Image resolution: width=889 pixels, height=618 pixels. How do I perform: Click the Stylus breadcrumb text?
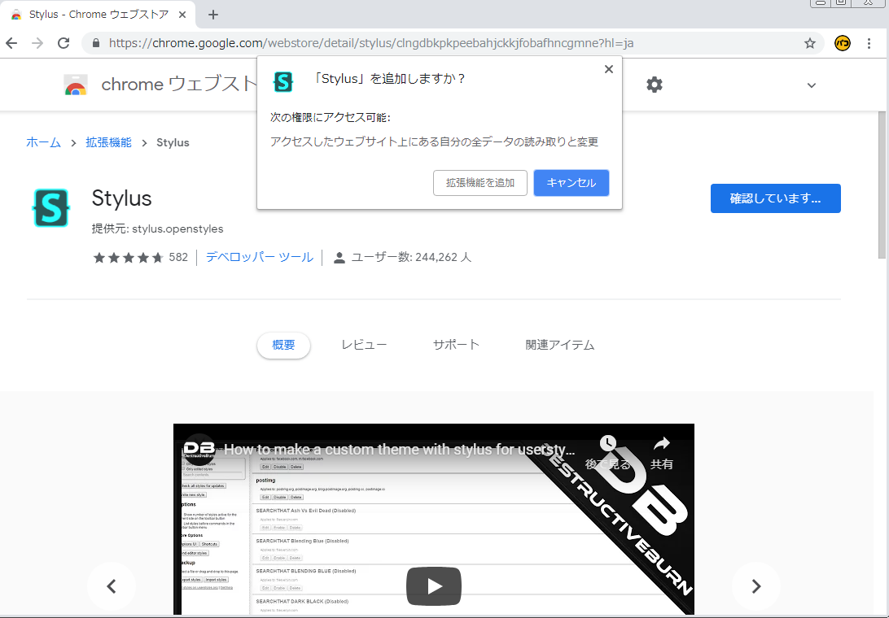pyautogui.click(x=173, y=143)
